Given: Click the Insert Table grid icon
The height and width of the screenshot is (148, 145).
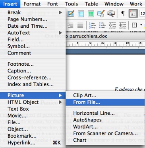Looking at the screenshot, I should (81, 13).
